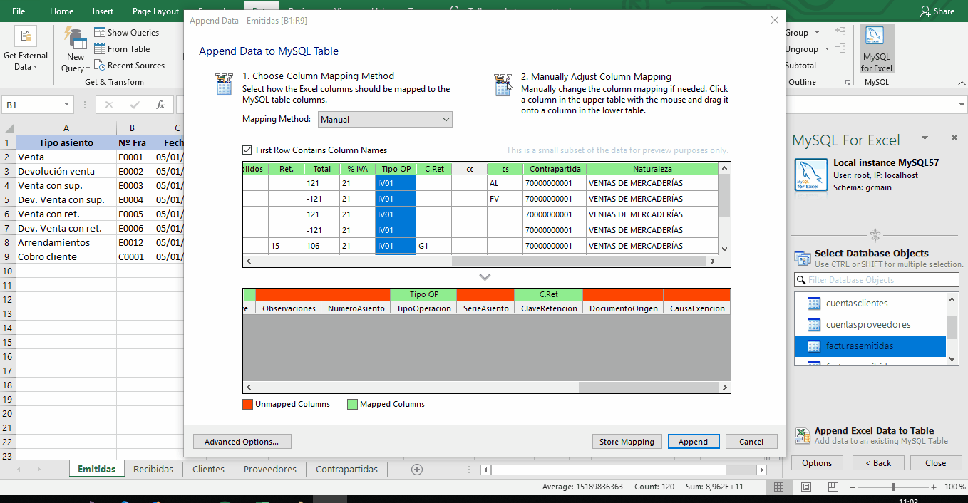Click the Select Database Objects icon
The width and height of the screenshot is (968, 503).
click(x=803, y=258)
